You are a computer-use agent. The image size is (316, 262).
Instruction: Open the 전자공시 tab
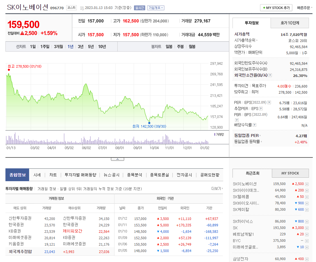click(x=184, y=175)
